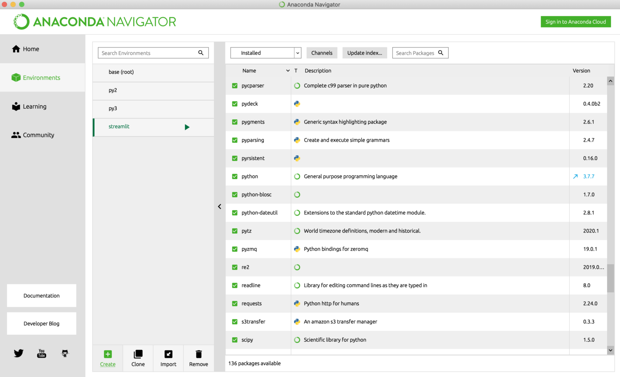Click the pyzmq package name
Image resolution: width=620 pixels, height=377 pixels.
[x=249, y=249]
